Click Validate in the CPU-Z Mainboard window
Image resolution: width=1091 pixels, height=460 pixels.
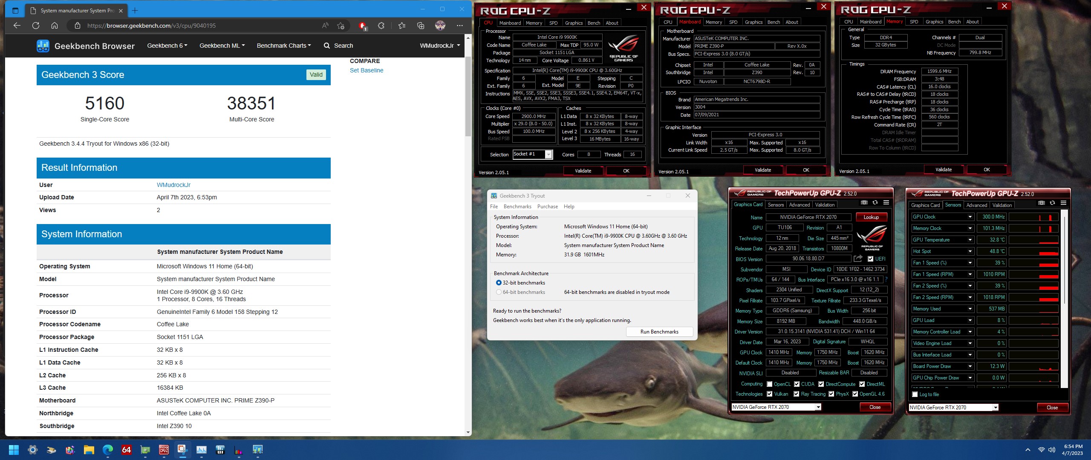coord(763,170)
